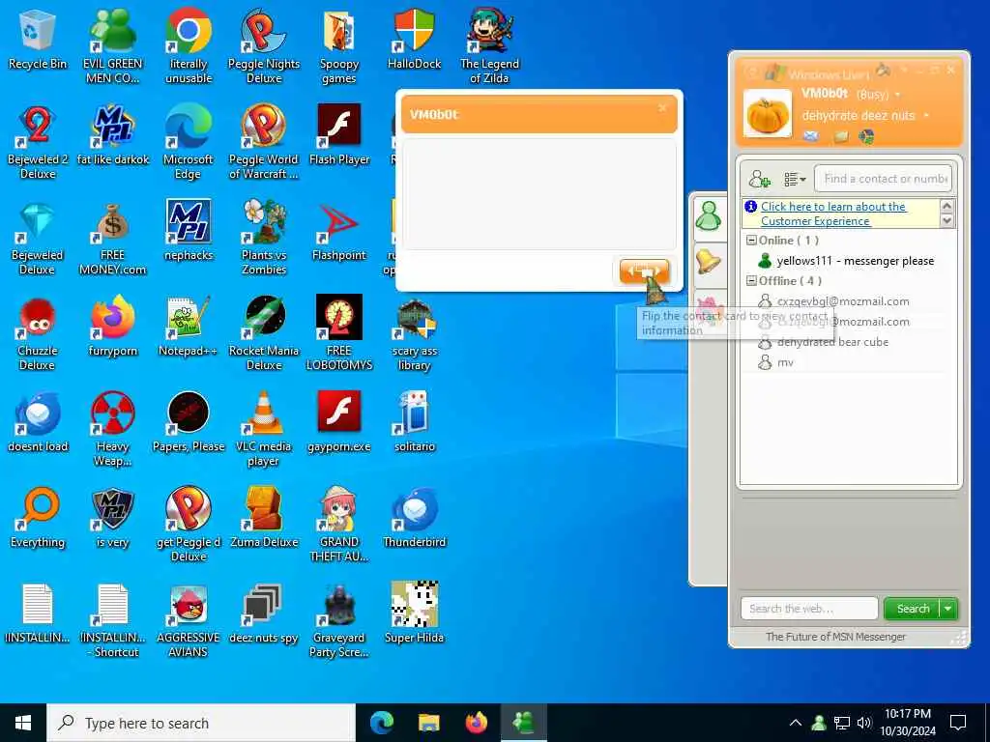This screenshot has height=742, width=990.
Task: Click the folder icon in Messenger header
Action: [x=841, y=136]
